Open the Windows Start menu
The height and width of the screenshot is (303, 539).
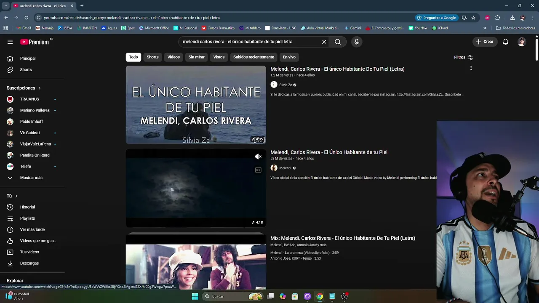(x=195, y=296)
